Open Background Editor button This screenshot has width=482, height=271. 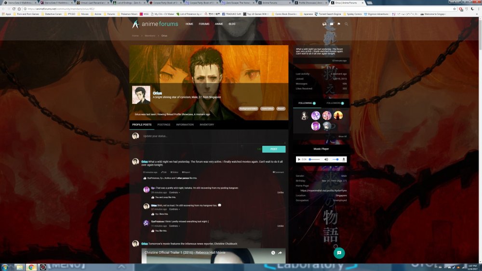click(248, 109)
